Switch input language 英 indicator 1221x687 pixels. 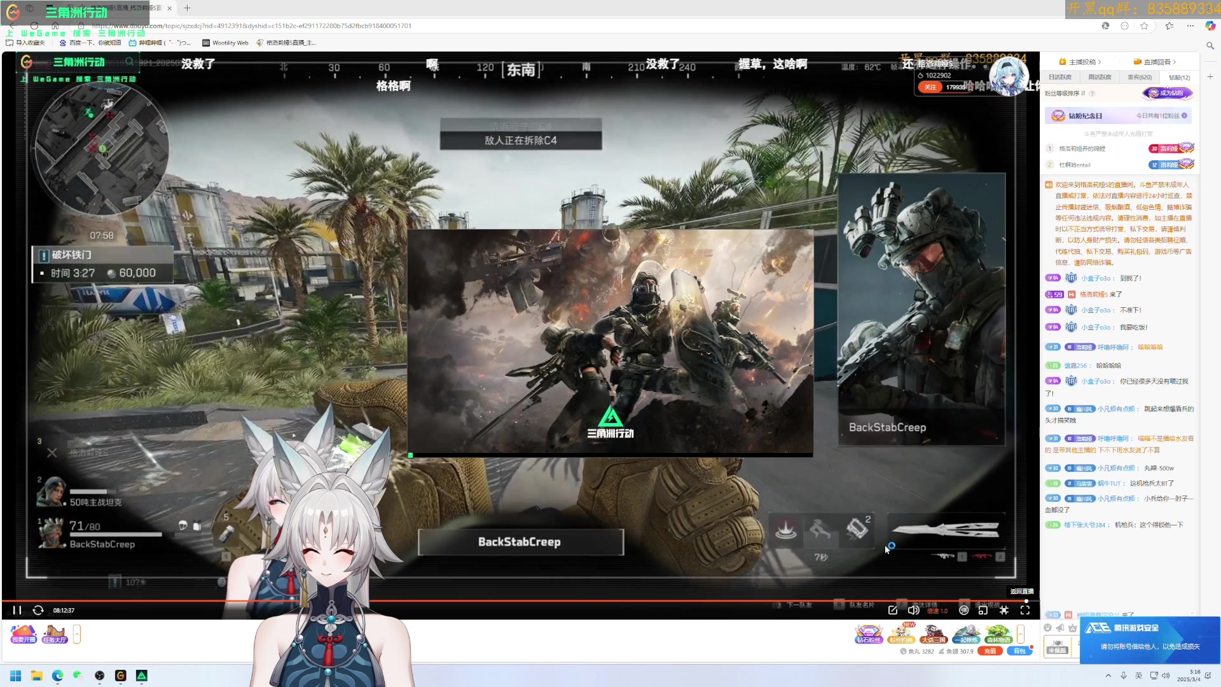pyautogui.click(x=1138, y=676)
